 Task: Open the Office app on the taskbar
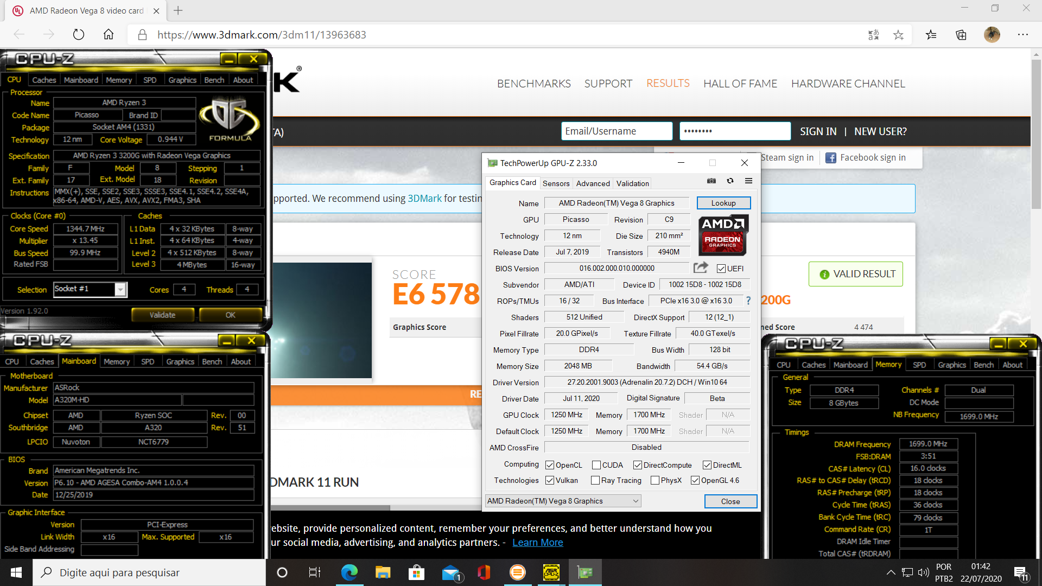point(484,572)
